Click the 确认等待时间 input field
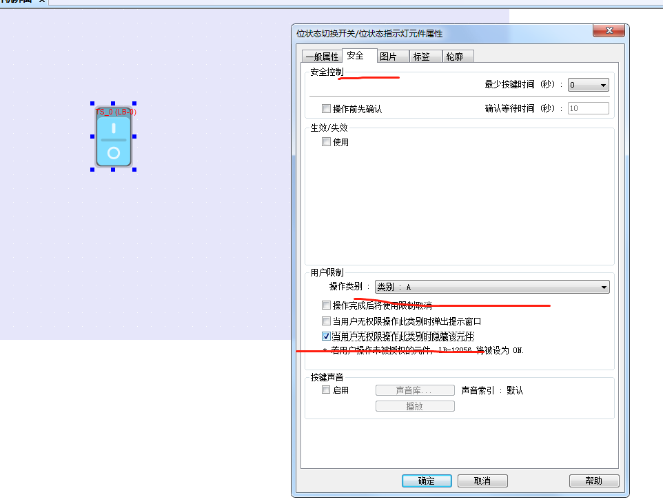This screenshot has width=663, height=504. tap(588, 108)
